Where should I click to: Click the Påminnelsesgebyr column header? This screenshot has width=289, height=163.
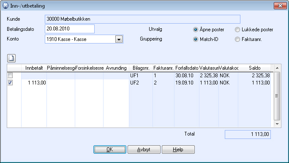(x=61, y=68)
